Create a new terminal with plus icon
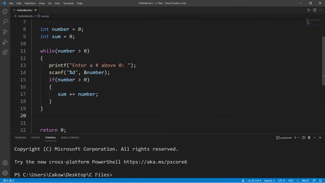Image resolution: width=325 pixels, height=183 pixels. (295, 138)
